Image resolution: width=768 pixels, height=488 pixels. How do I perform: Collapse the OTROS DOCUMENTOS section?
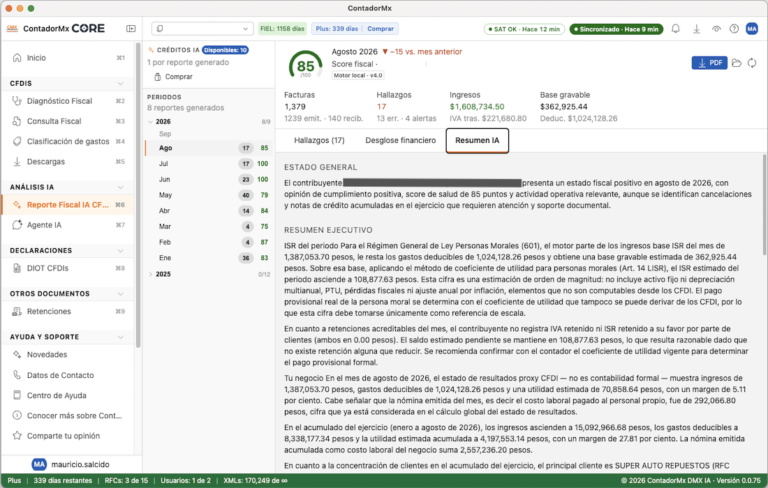pyautogui.click(x=120, y=293)
